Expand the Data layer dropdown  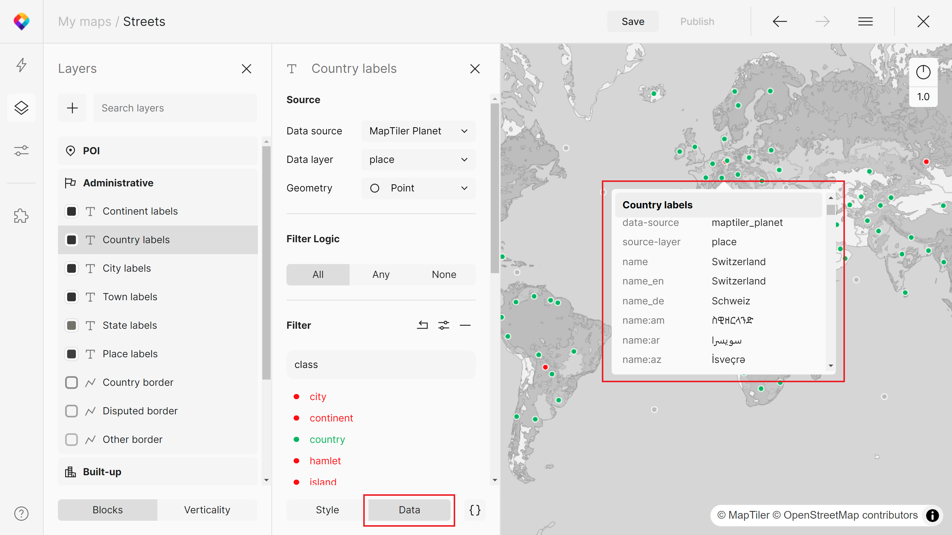point(419,159)
